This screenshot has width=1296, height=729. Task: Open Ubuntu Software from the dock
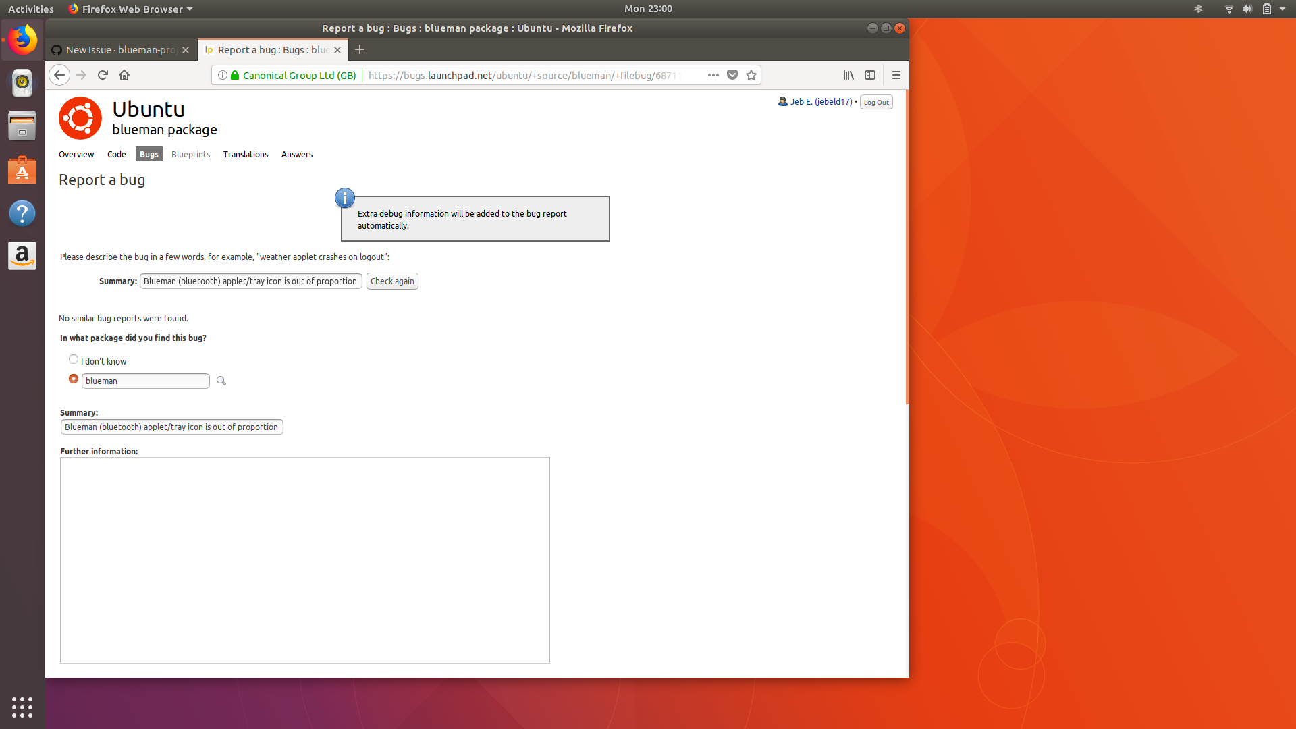(x=22, y=171)
